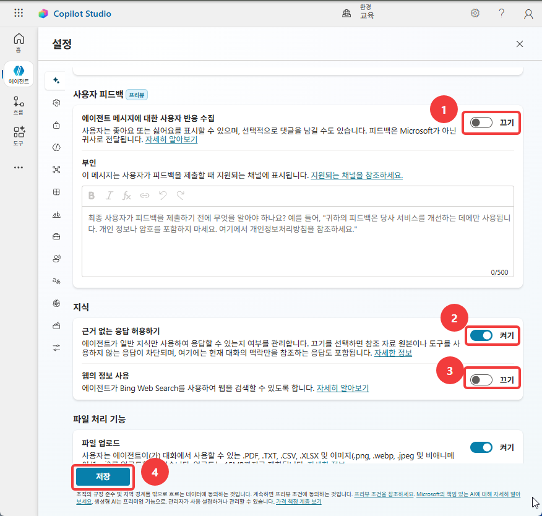
Task: Select the Copilot-shaped icon settings tab
Action: tap(56, 148)
